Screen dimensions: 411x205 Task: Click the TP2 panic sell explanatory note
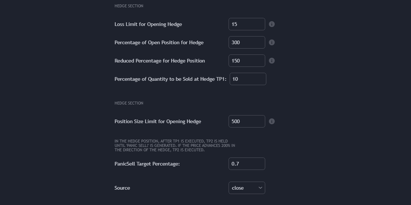(175, 145)
